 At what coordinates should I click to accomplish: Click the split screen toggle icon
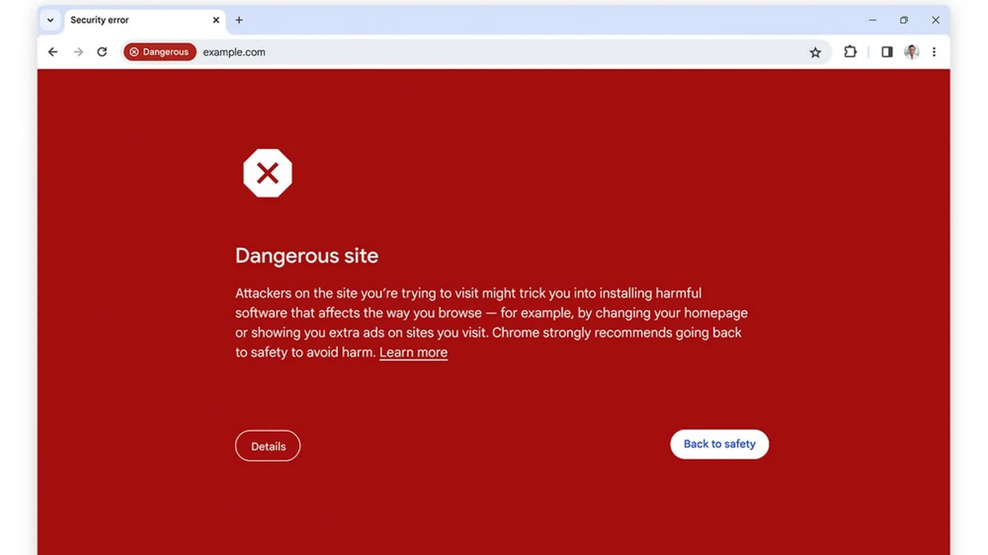click(x=887, y=51)
